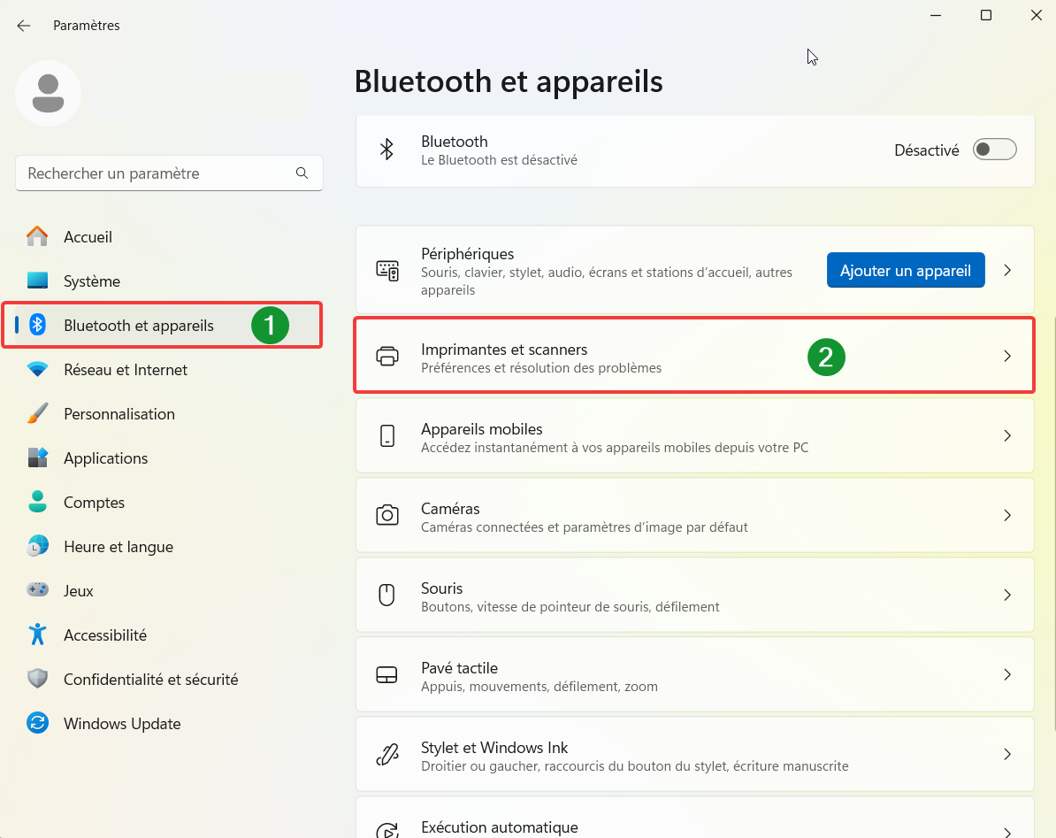
Task: Open the Pavé tactile chevron
Action: (1007, 674)
